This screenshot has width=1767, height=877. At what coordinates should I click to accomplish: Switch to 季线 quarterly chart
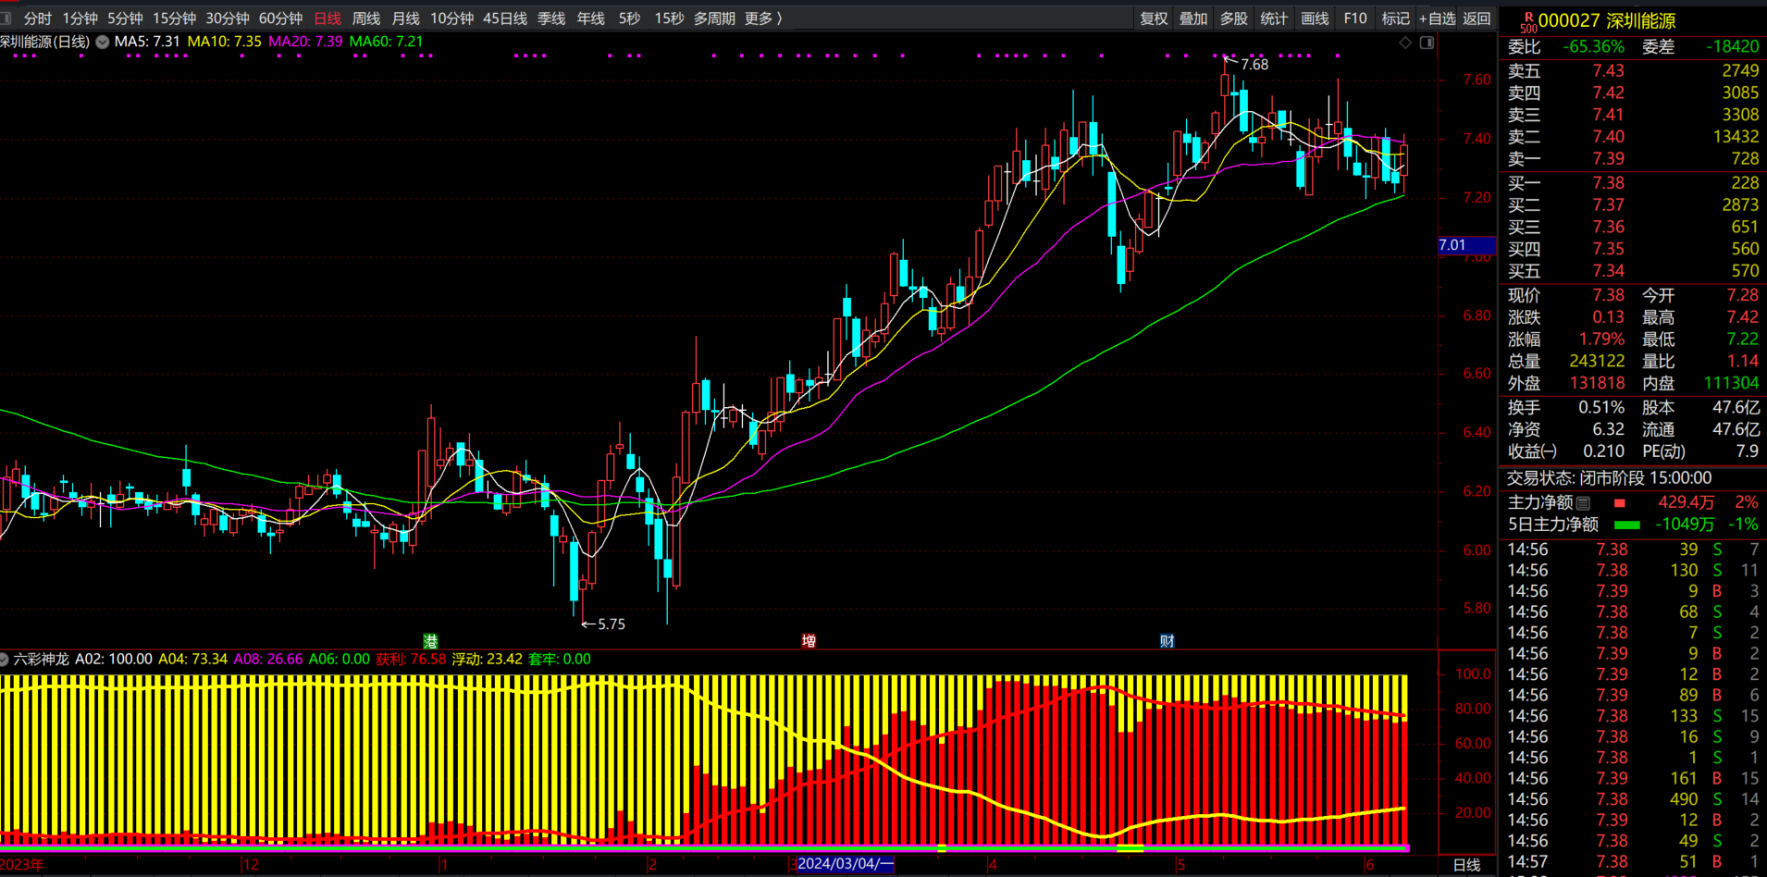(x=551, y=19)
